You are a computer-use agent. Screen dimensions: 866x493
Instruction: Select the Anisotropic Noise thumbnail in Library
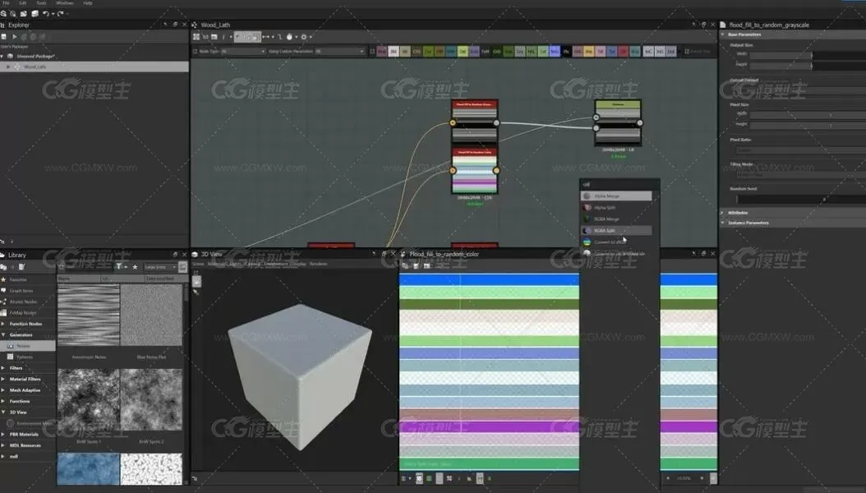point(89,316)
